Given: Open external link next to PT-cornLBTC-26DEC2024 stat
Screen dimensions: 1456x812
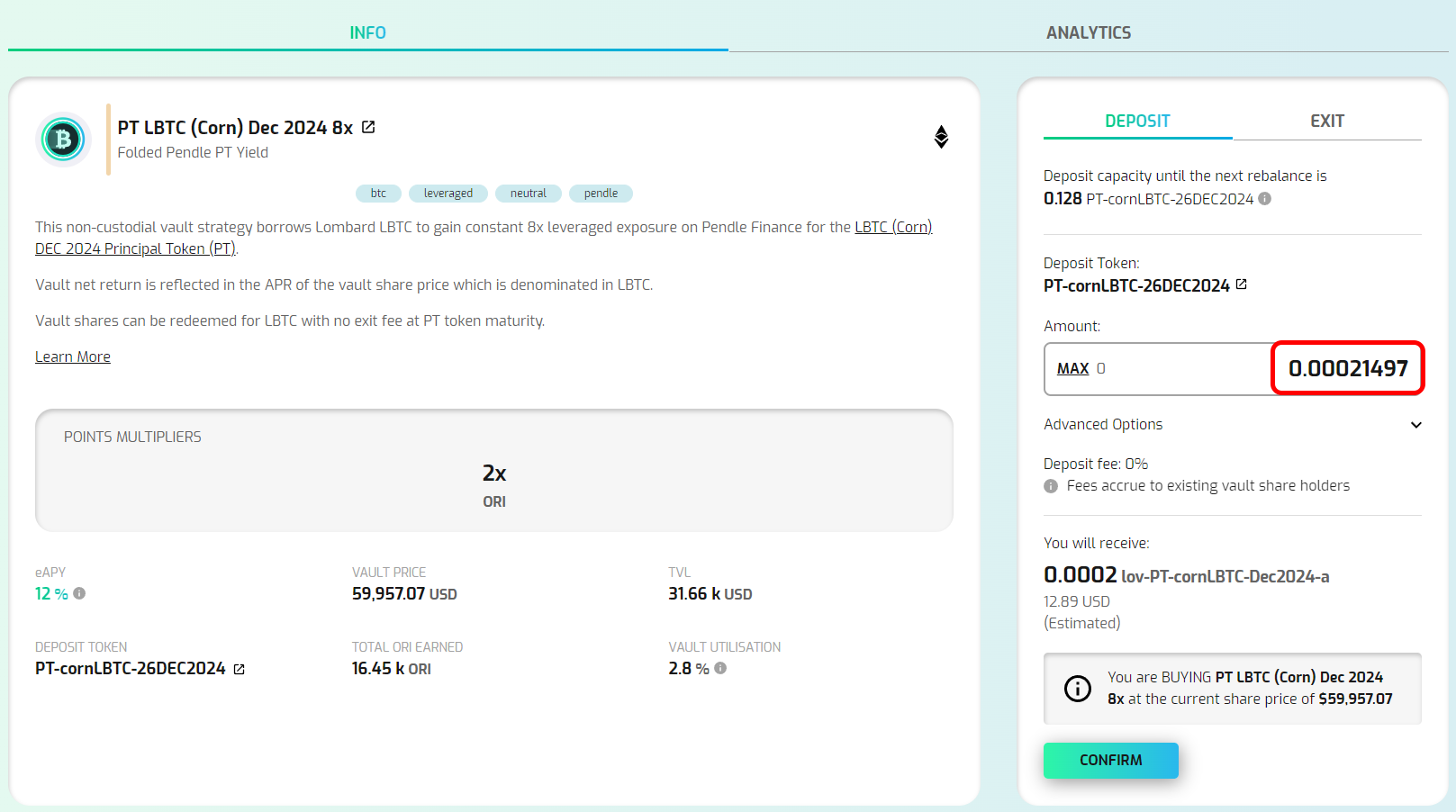Looking at the screenshot, I should (x=240, y=669).
